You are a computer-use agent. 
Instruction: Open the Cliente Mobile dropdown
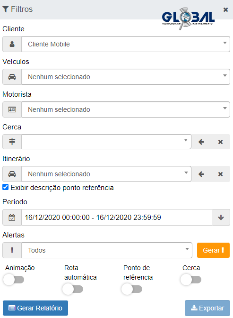click(x=126, y=44)
